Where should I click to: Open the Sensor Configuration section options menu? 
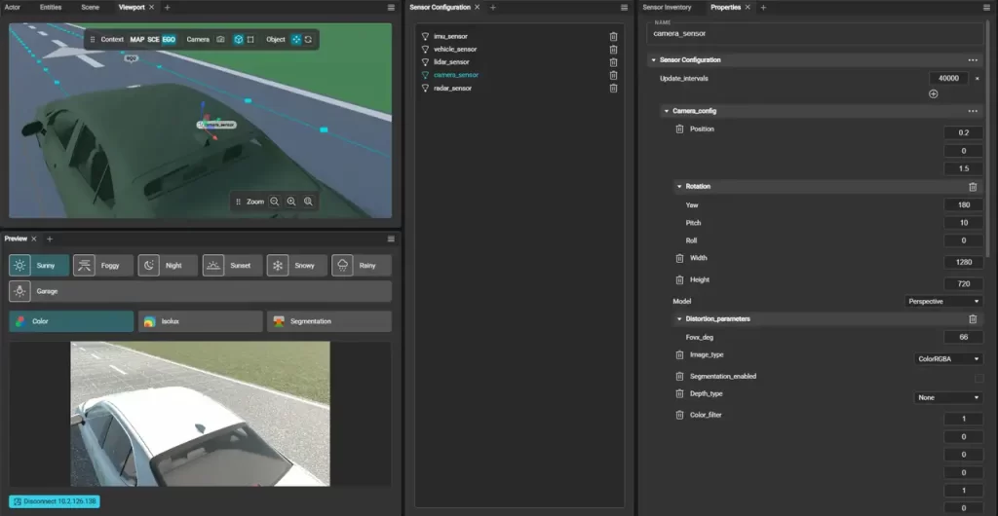tap(973, 59)
